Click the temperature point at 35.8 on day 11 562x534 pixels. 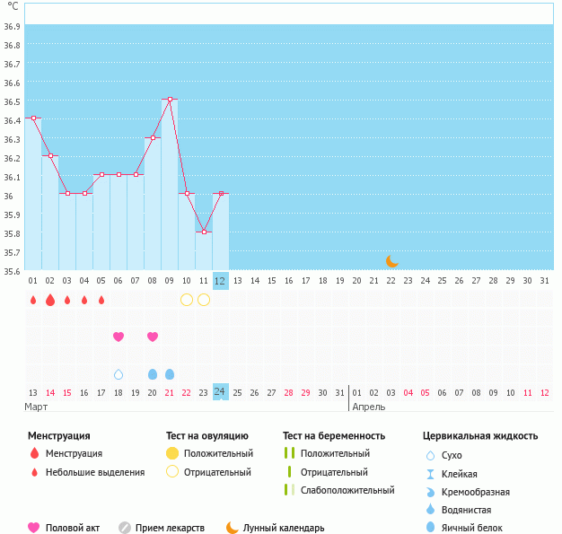point(204,232)
